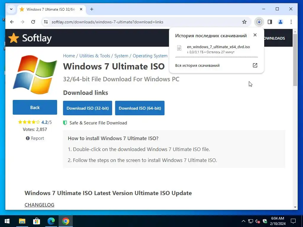
Task: Toggle the Chrome downloads toolbar icon
Action: tap(259, 22)
